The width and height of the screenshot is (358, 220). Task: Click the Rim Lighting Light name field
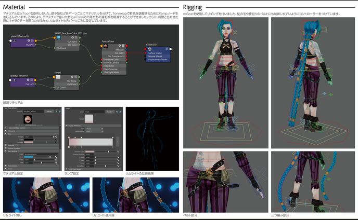(x=41, y=154)
